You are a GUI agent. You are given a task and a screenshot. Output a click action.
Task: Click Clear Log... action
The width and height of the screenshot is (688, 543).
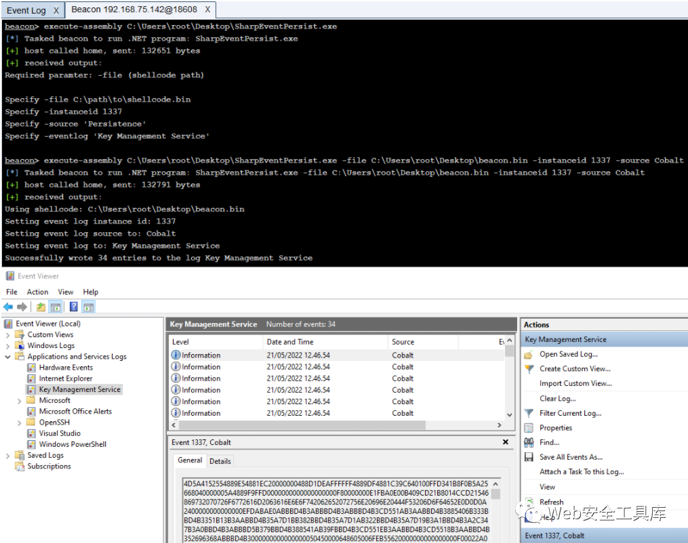(x=557, y=398)
